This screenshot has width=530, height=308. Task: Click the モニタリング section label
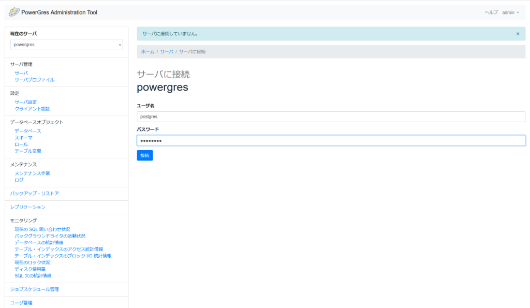coord(23,221)
